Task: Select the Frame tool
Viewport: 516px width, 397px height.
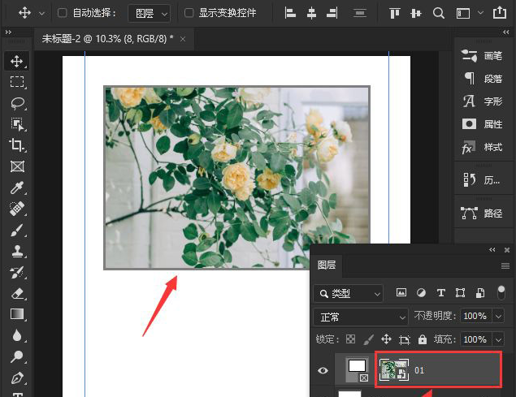Action: (x=17, y=166)
